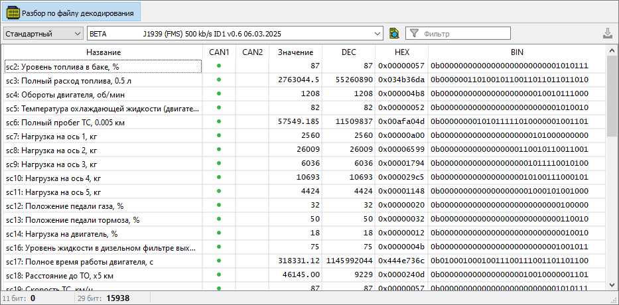Screen dimensions: 619x305
Task: Click scrollbar down arrow in the table
Action: (x=612, y=284)
